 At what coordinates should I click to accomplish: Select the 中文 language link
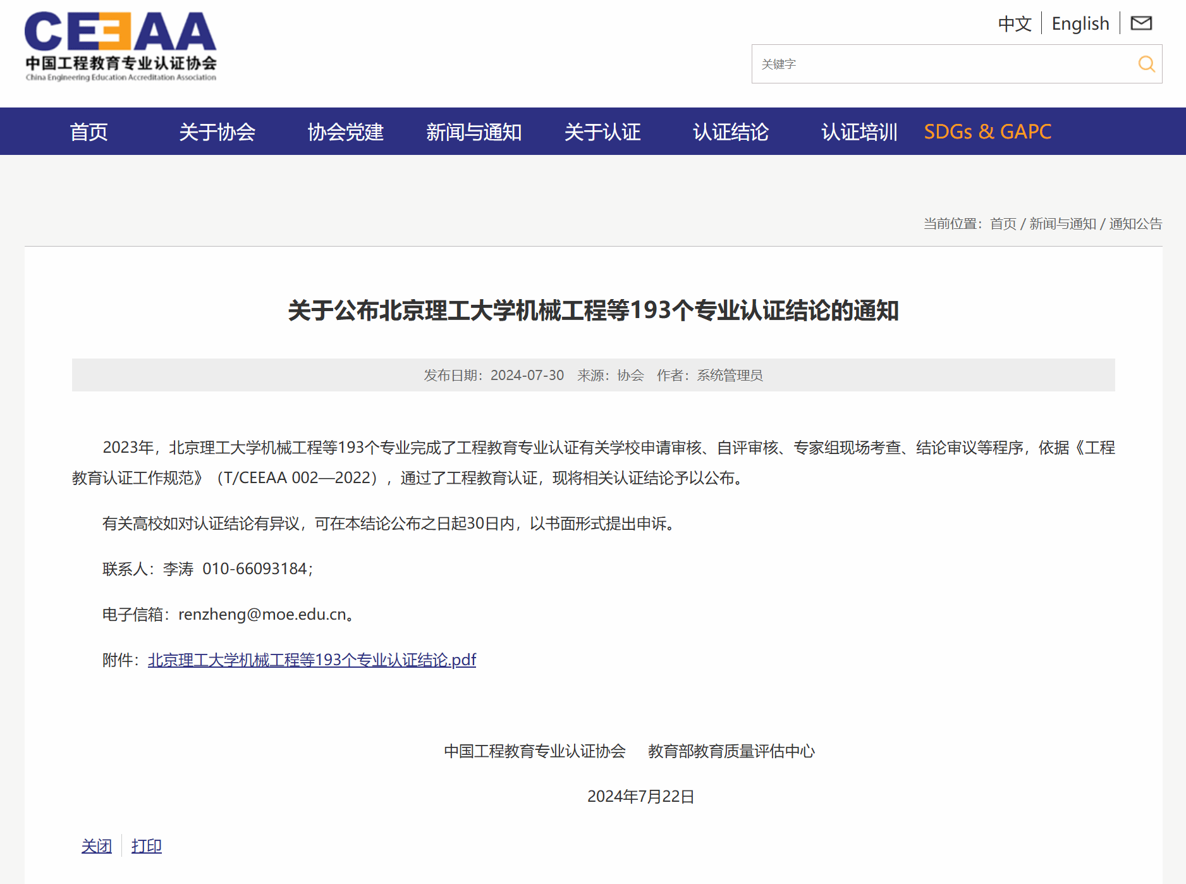(x=1014, y=23)
